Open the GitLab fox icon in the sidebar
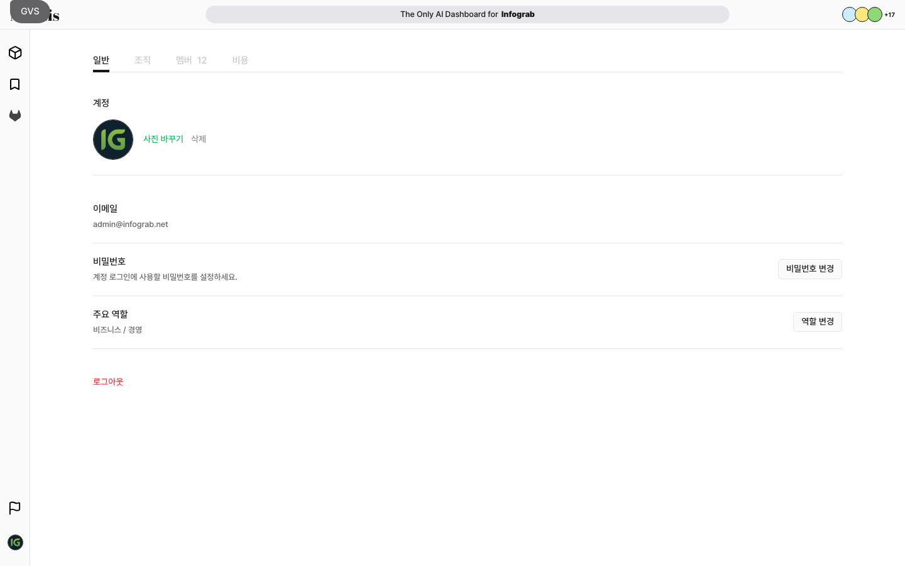905x566 pixels. coord(15,116)
